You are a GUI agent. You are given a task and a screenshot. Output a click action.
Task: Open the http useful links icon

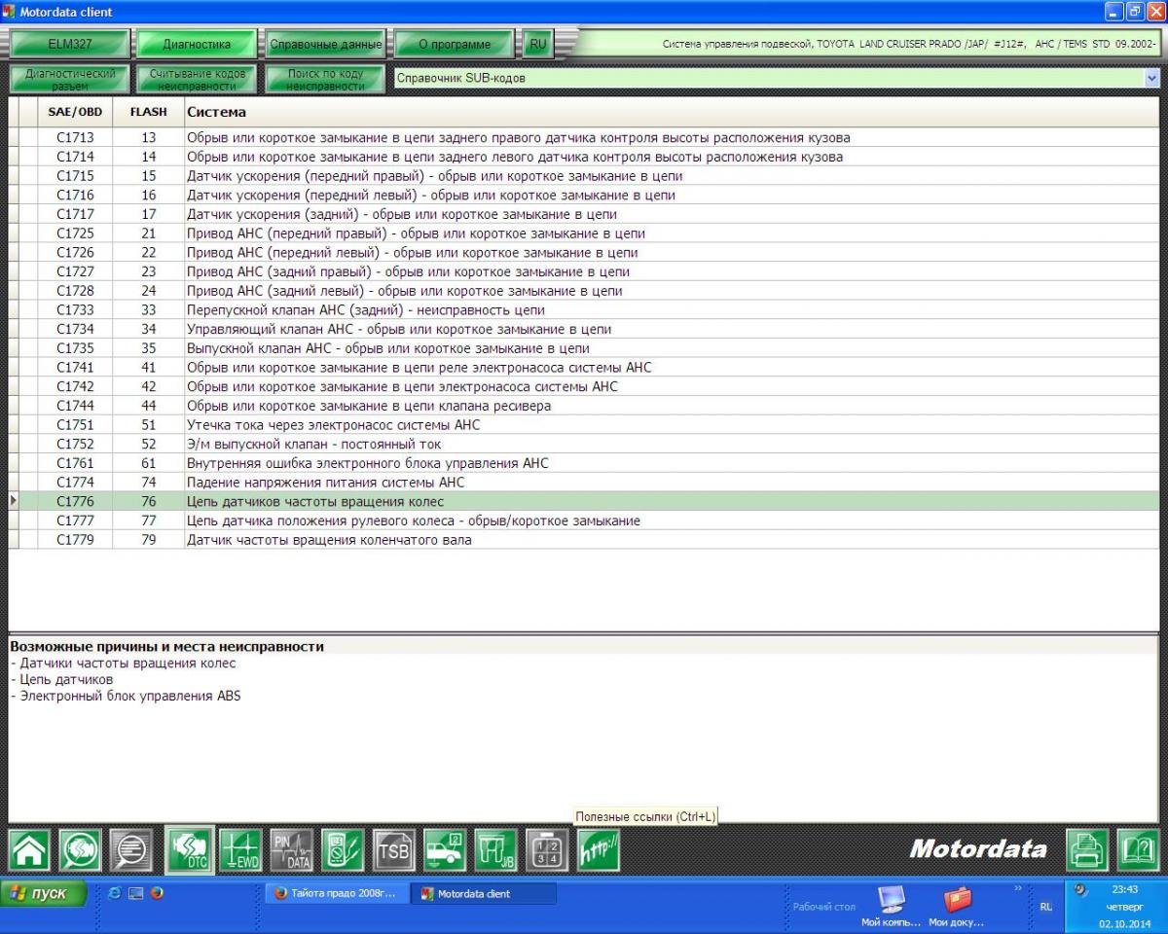click(x=598, y=850)
